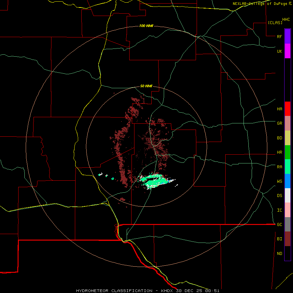Image resolution: width=293 pixels, height=293 pixels.
Task: Click the green HR heavy rain swatch
Action: (x=287, y=152)
